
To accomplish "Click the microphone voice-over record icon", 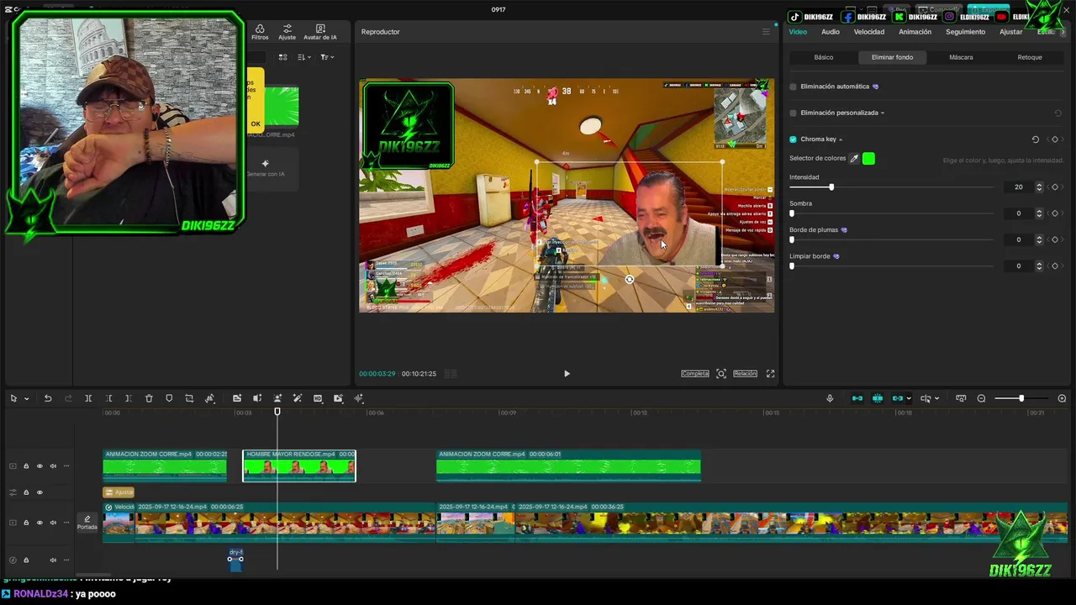I will [830, 398].
